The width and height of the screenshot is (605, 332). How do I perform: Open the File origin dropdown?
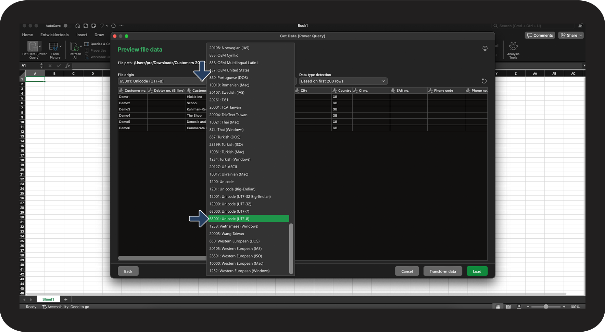tap(162, 81)
